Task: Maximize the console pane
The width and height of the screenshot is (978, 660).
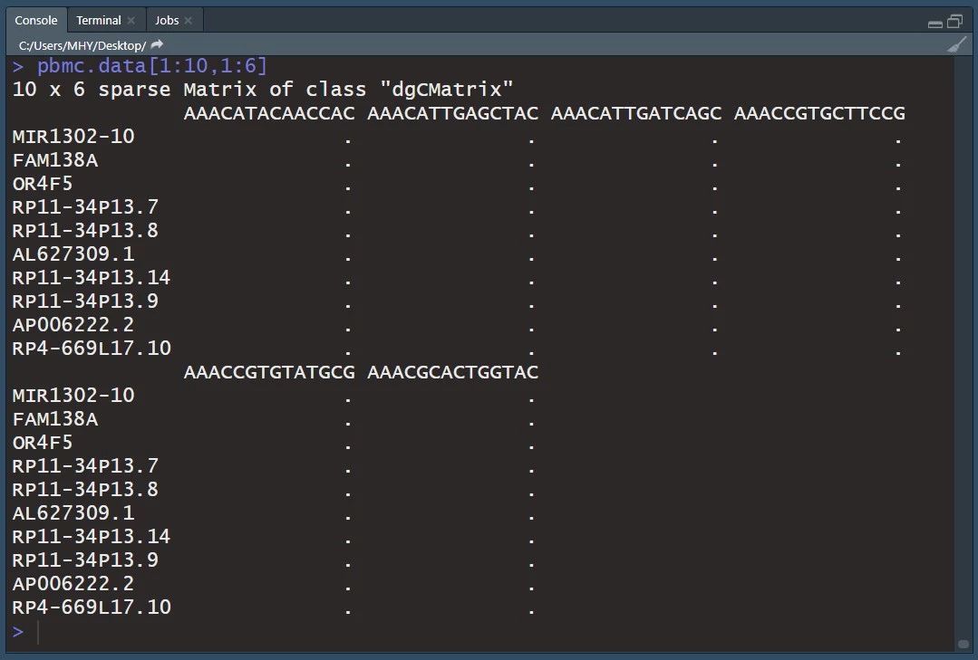Action: [x=955, y=21]
